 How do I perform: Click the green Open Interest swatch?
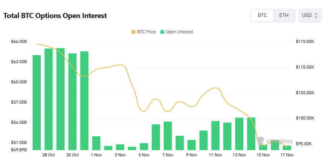[163, 32]
